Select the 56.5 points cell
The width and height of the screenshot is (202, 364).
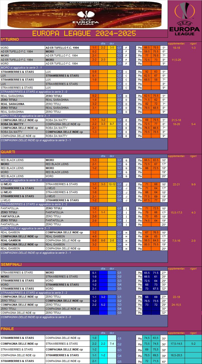point(147,241)
